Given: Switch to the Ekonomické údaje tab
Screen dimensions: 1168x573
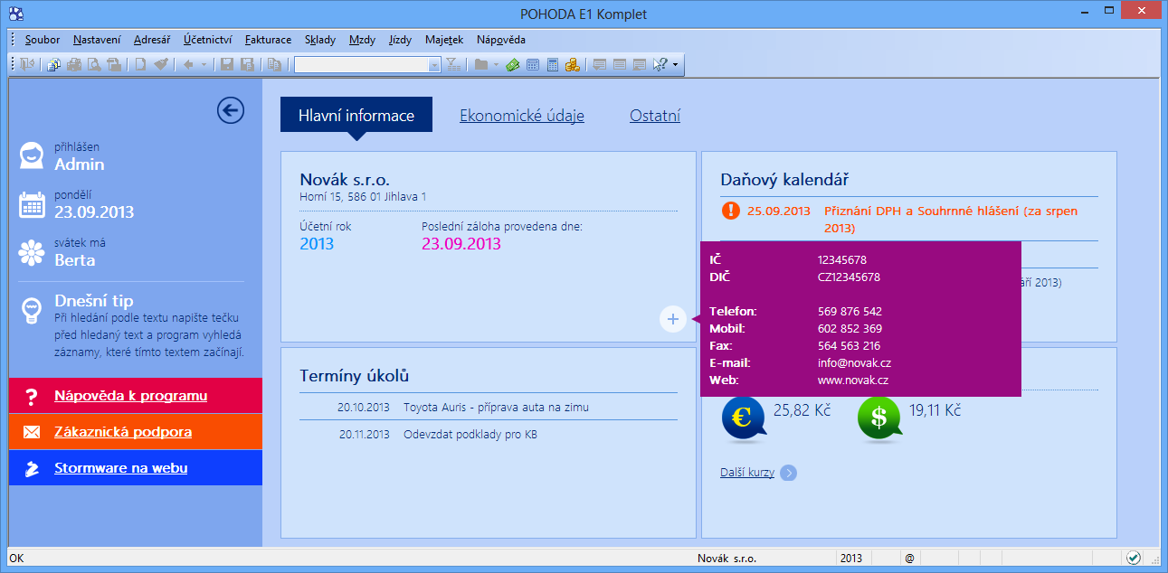Looking at the screenshot, I should [522, 115].
